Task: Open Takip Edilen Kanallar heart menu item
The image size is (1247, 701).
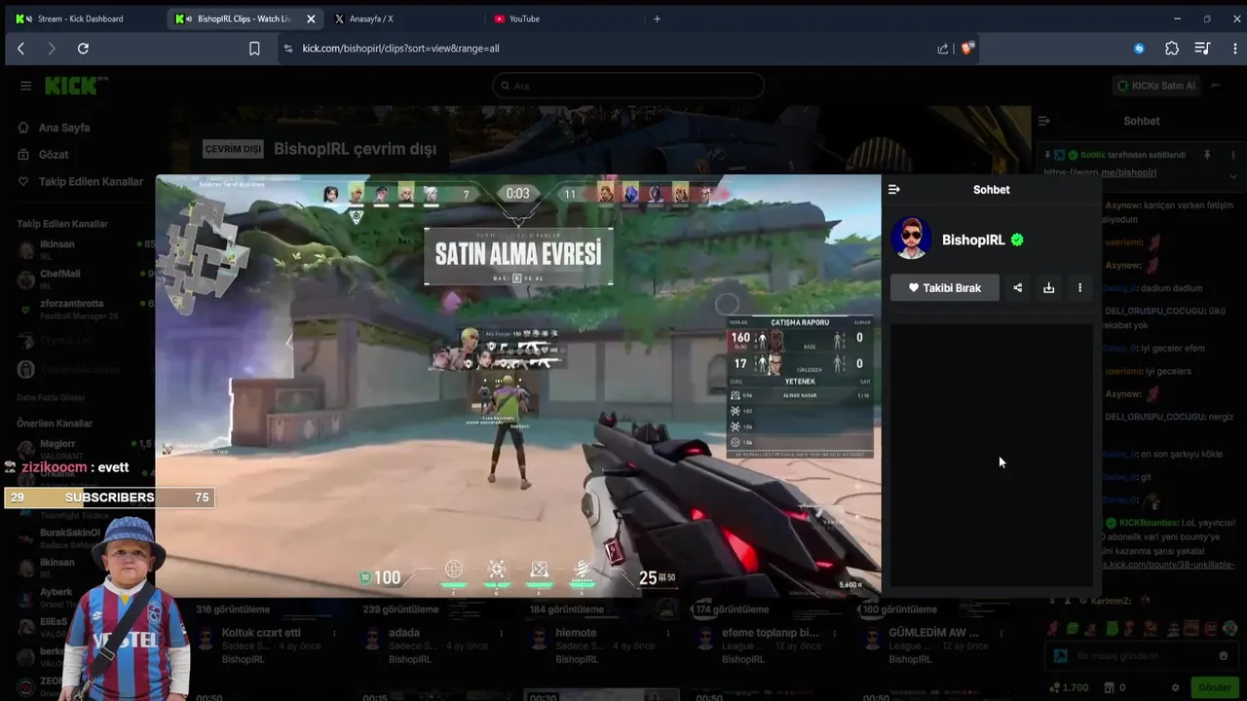Action: click(x=91, y=181)
